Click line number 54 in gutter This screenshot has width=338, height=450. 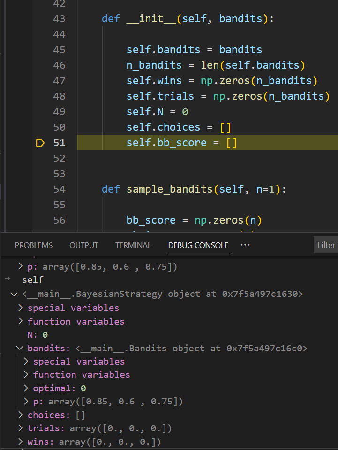pos(59,189)
